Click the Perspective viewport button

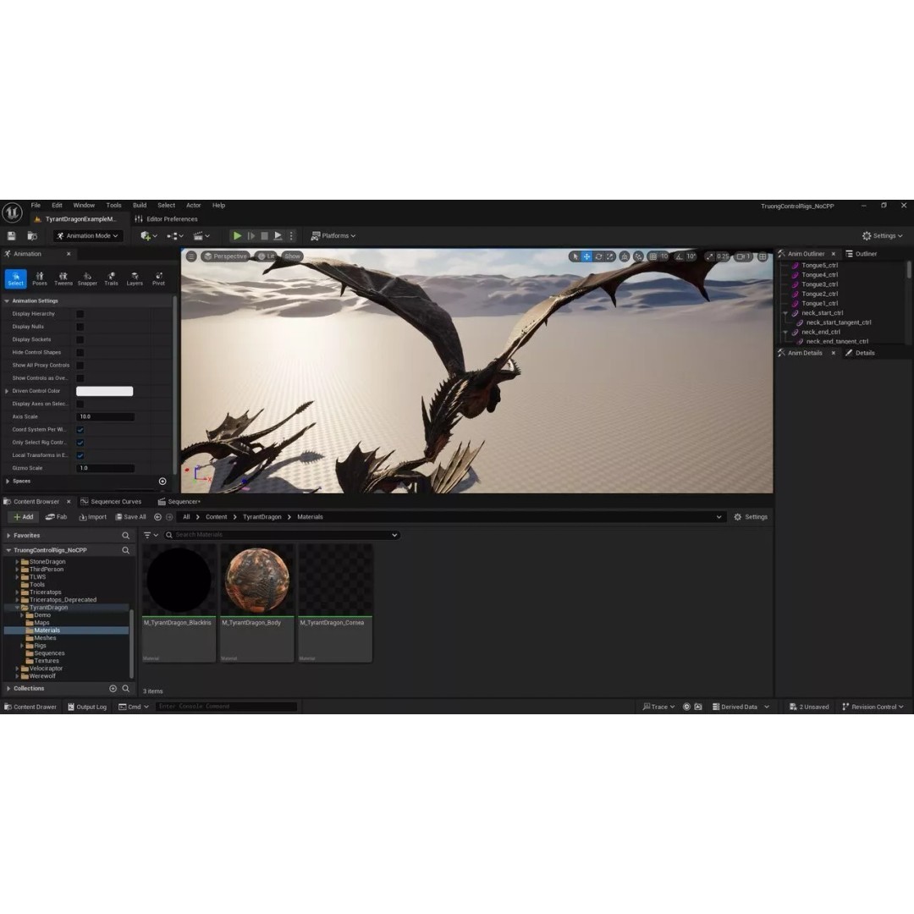[225, 256]
